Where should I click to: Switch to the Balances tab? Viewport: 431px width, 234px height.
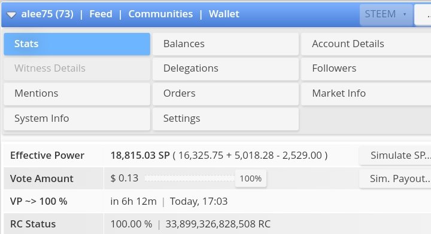click(x=226, y=44)
